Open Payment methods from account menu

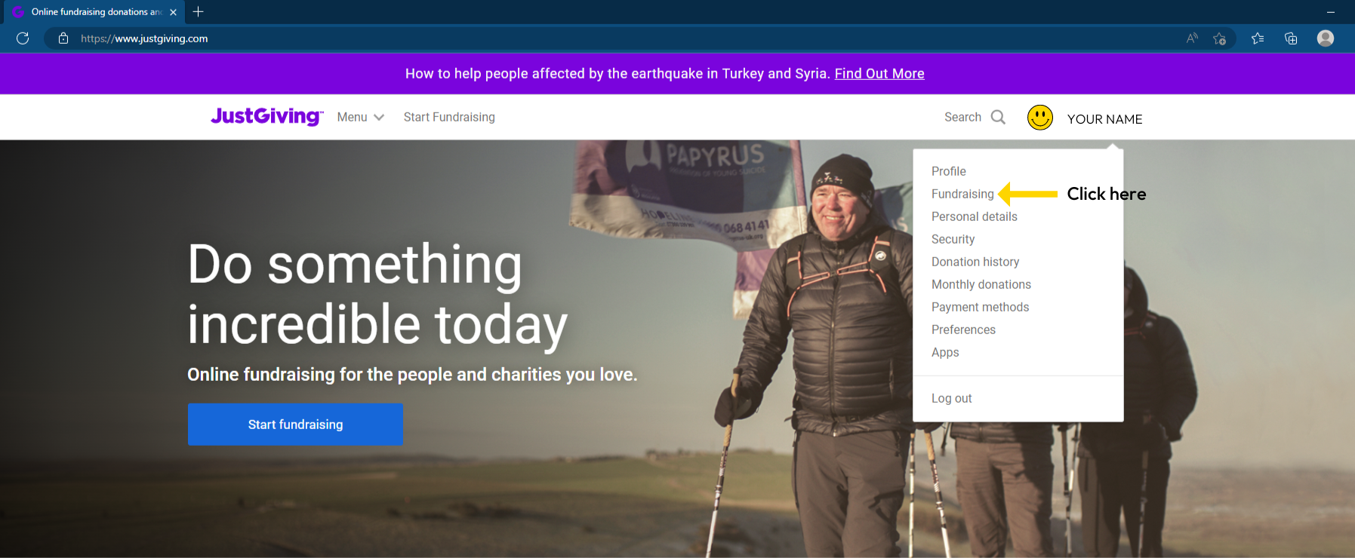point(980,307)
